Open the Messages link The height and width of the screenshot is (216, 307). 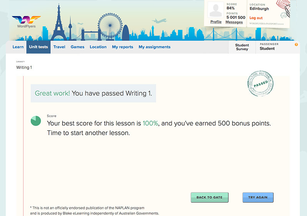234,22
